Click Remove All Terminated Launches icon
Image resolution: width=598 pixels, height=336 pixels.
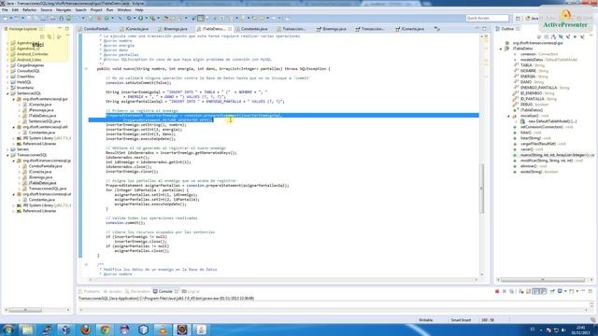tap(511, 291)
